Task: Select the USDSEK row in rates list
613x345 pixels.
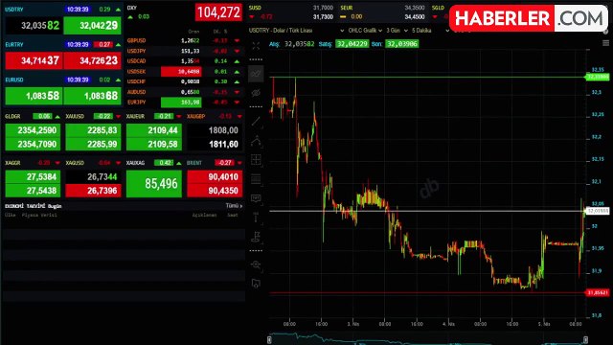Action: point(184,71)
